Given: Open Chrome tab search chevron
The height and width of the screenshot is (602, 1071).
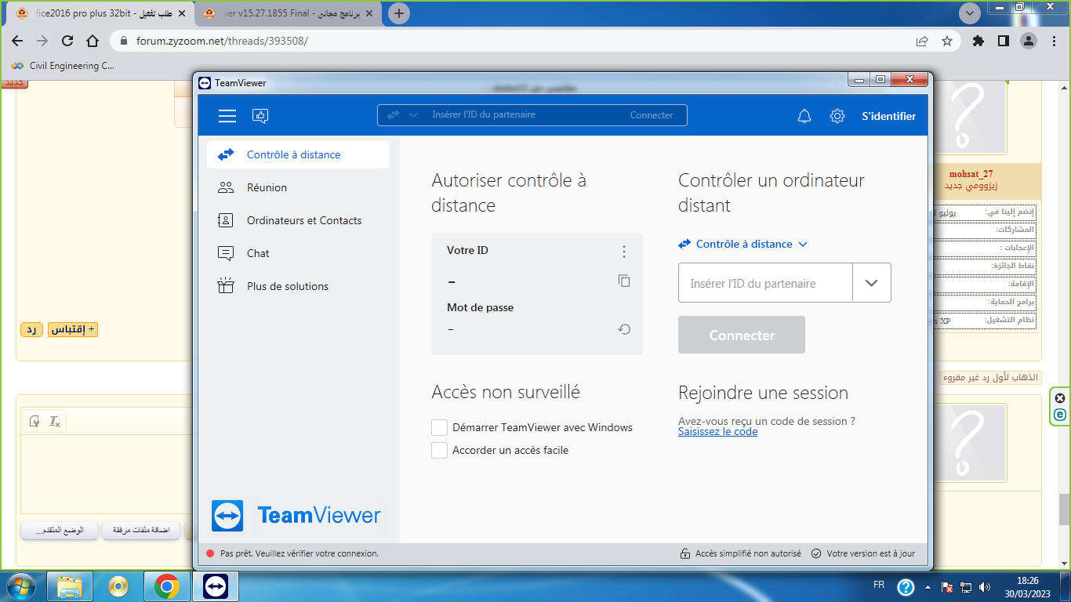Looking at the screenshot, I should pyautogui.click(x=971, y=13).
